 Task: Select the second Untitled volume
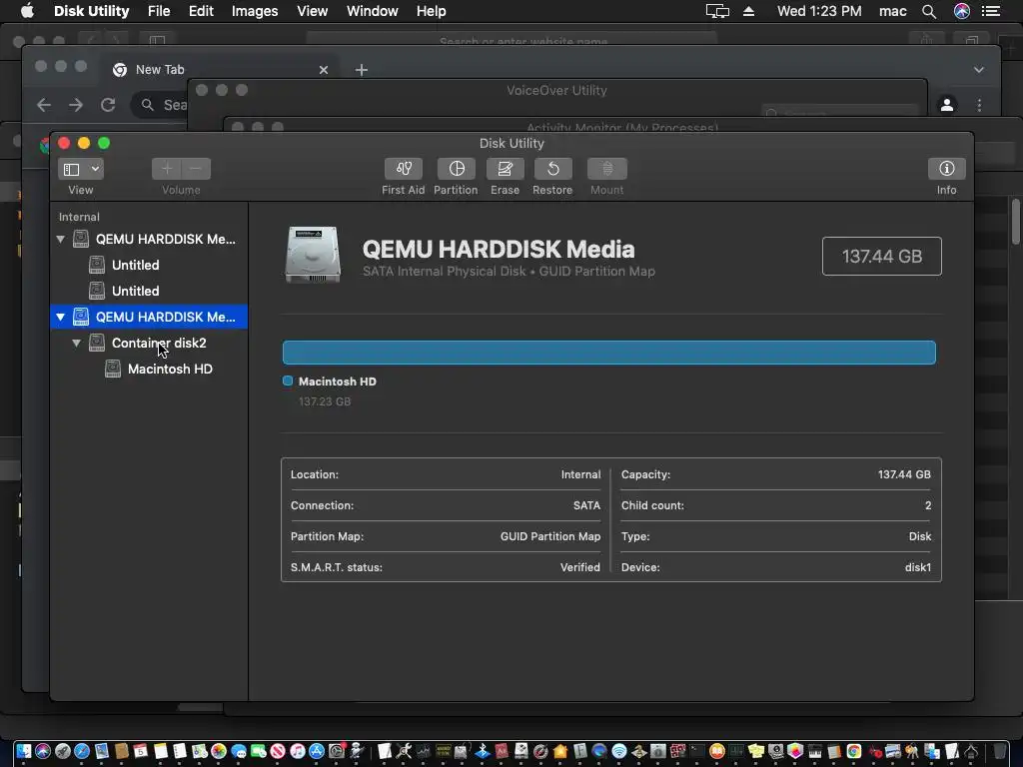pyautogui.click(x=135, y=291)
